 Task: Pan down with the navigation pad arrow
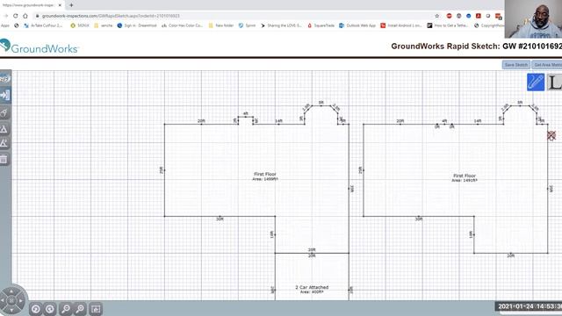11,310
